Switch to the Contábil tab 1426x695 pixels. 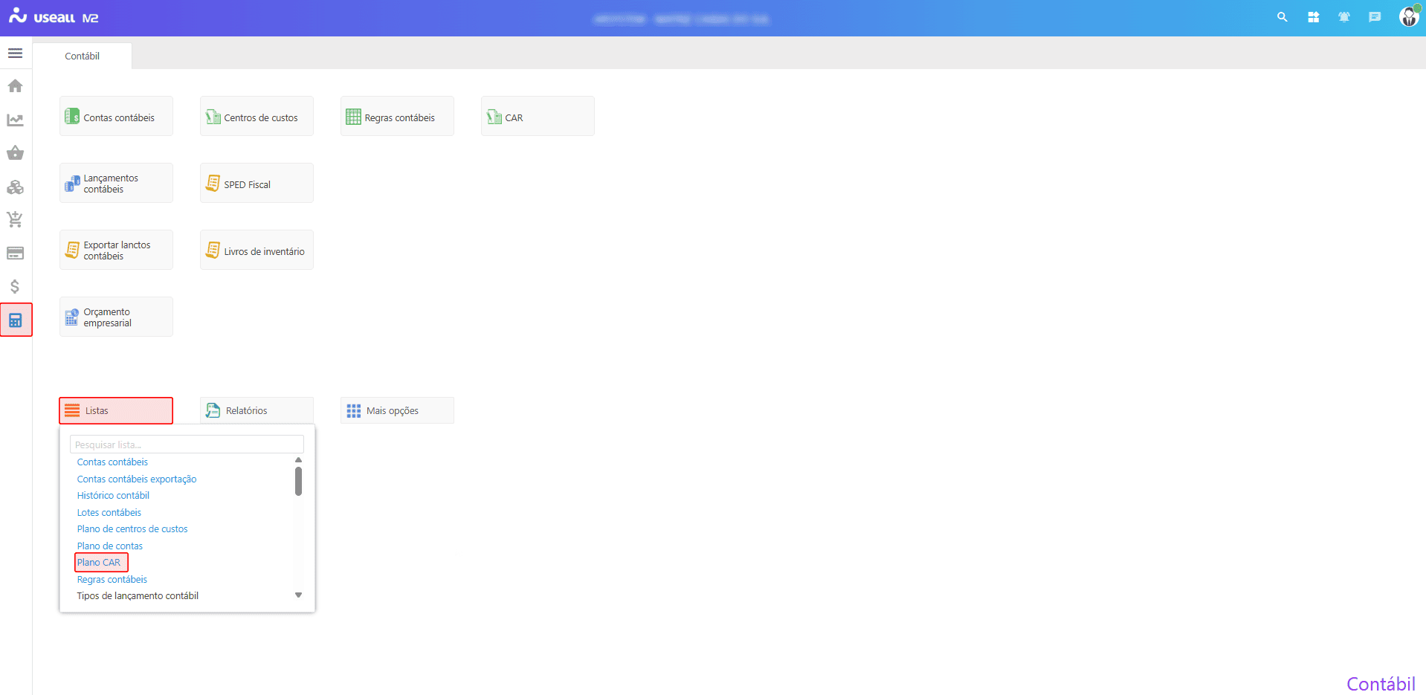(82, 56)
